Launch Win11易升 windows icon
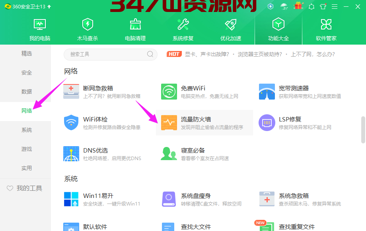Viewport: 366px width, 231px height. point(71,199)
